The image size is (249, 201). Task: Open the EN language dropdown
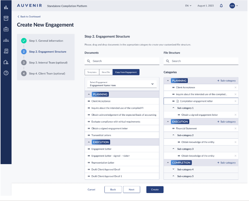click(x=188, y=6)
